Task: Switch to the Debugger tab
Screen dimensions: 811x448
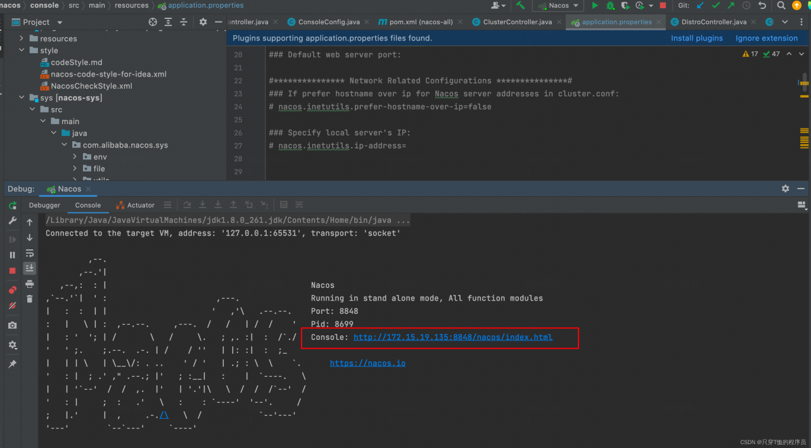Action: [44, 205]
